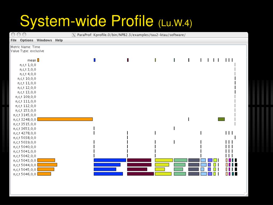Click the dark gray bar in row 5043

pos(194,160)
